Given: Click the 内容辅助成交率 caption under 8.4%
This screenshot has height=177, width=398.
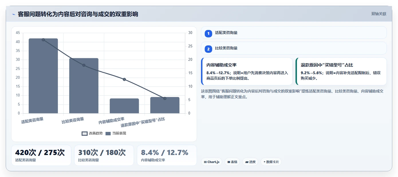Looking at the screenshot, I should (153, 160).
